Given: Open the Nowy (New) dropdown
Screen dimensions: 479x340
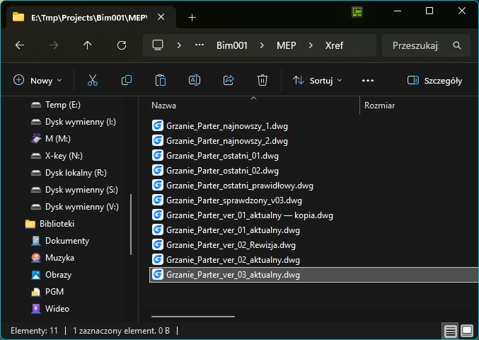Looking at the screenshot, I should [x=38, y=81].
